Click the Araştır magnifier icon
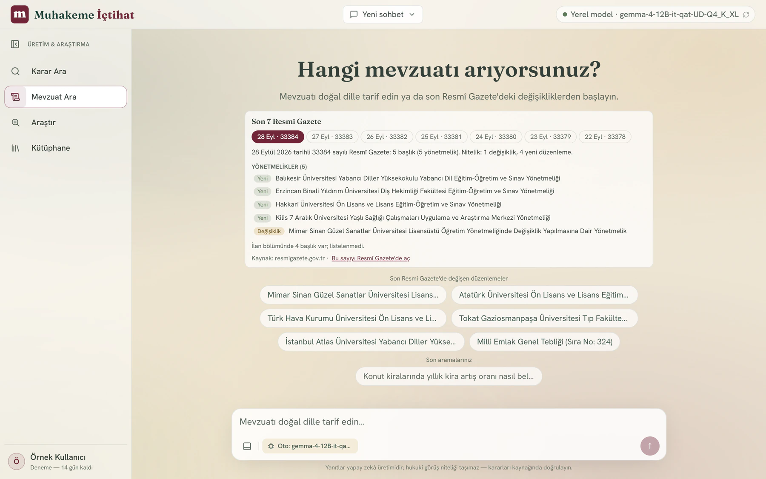Viewport: 766px width, 479px height. point(15,123)
